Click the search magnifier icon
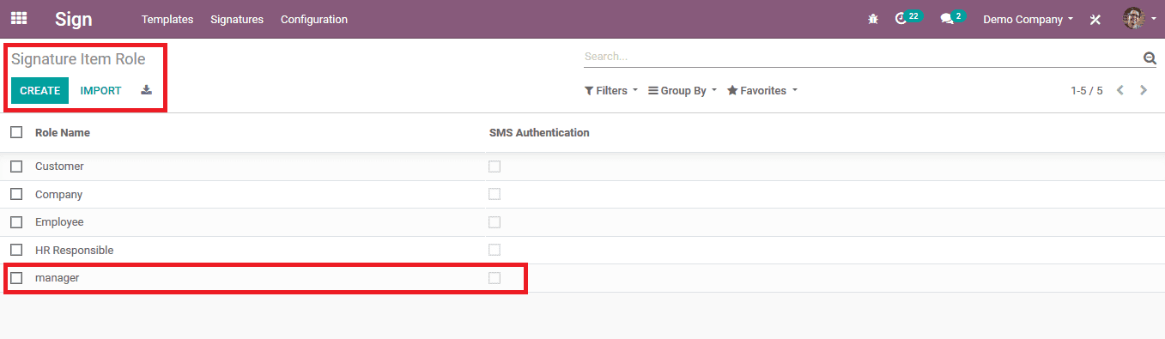1165x339 pixels. pos(1150,58)
